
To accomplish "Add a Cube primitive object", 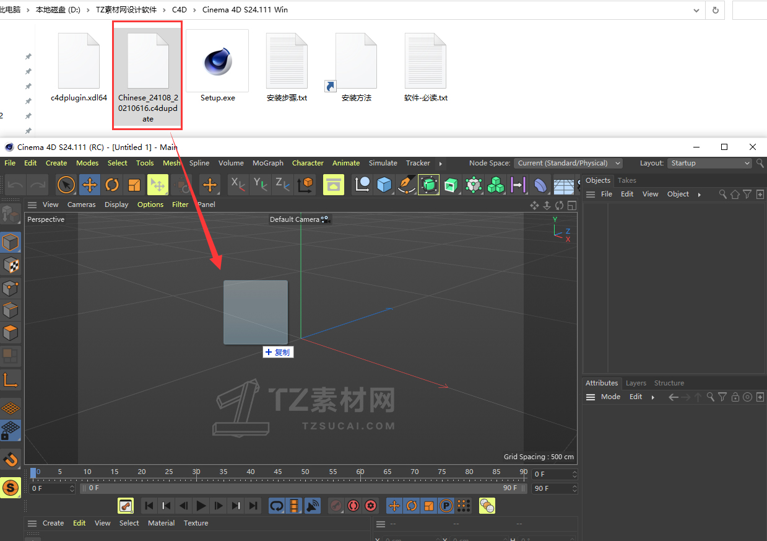I will (384, 185).
